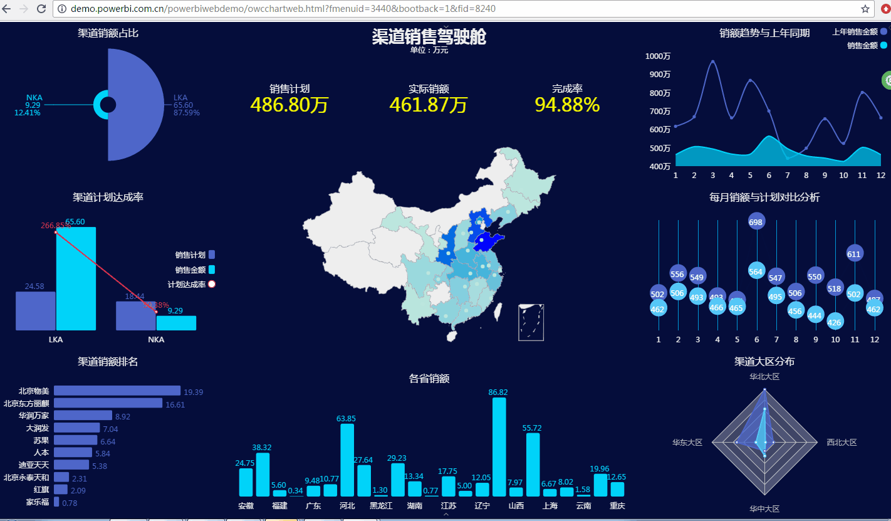
Task: Click the 63.85 province sales bar
Action: click(x=346, y=460)
